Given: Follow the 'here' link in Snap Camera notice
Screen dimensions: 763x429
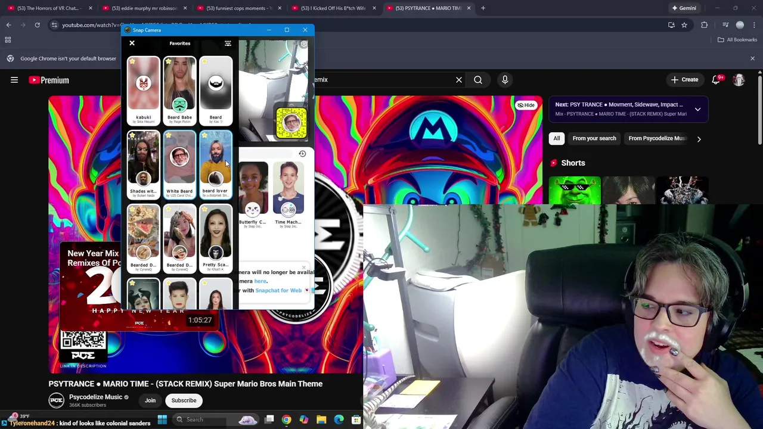Looking at the screenshot, I should point(260,281).
